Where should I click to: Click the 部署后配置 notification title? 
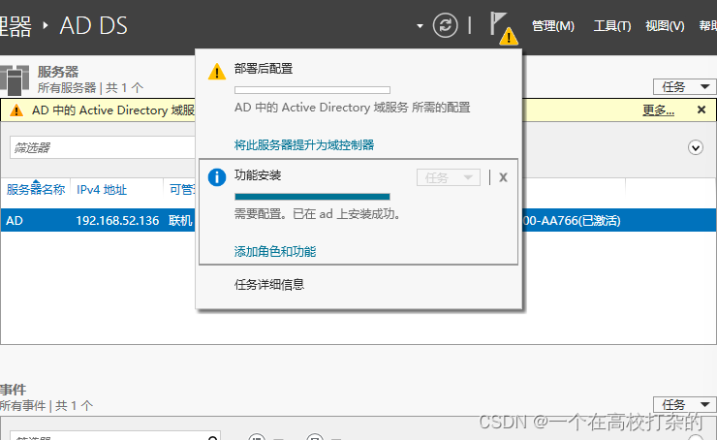[x=264, y=69]
